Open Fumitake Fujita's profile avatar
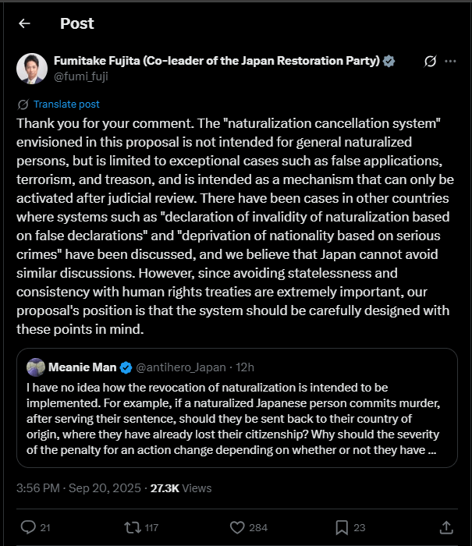472x546 pixels. (32, 69)
